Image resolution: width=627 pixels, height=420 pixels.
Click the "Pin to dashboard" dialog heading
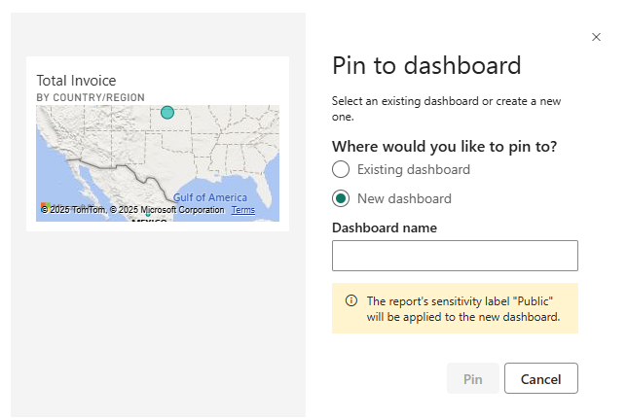pyautogui.click(x=426, y=66)
